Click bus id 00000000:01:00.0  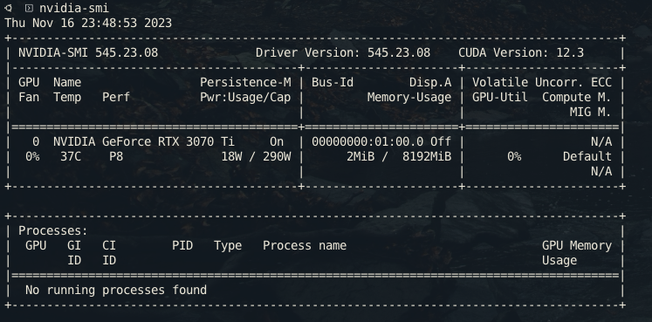tap(367, 142)
